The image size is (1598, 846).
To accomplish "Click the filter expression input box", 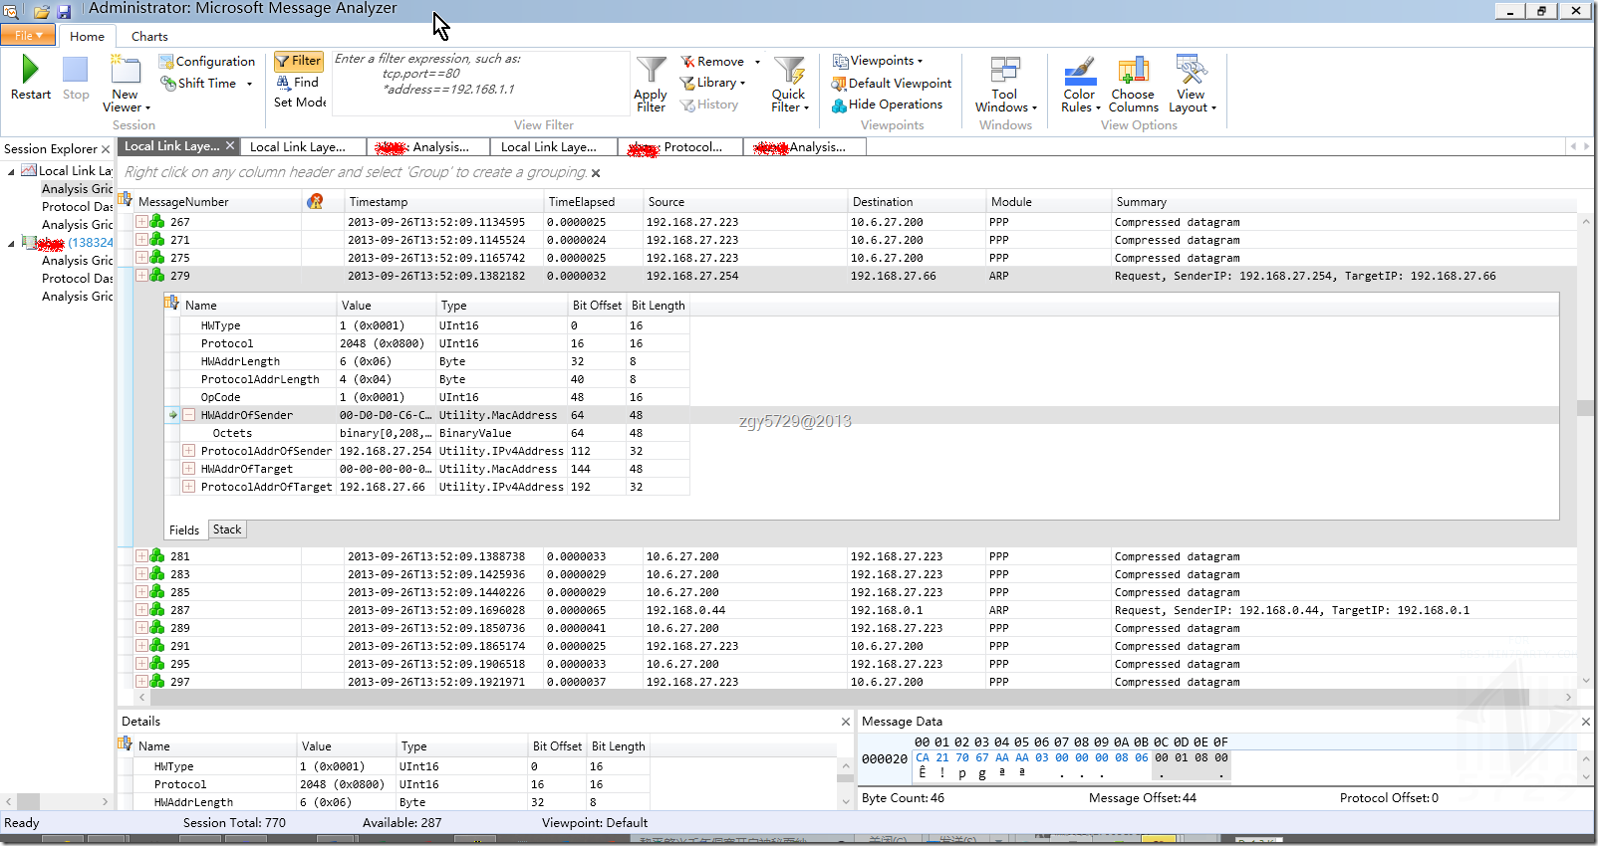I will 481,84.
